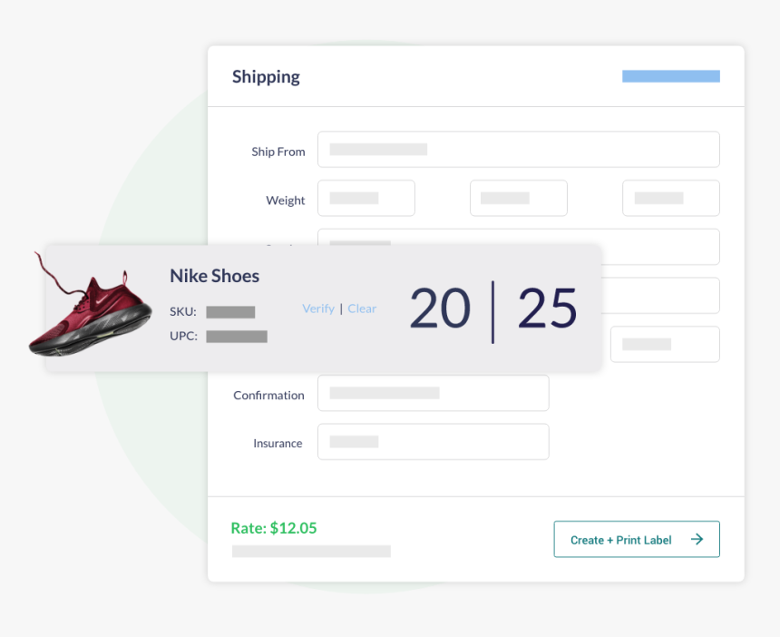Click the last Weight input box
Viewport: 780px width, 637px height.
coord(670,198)
